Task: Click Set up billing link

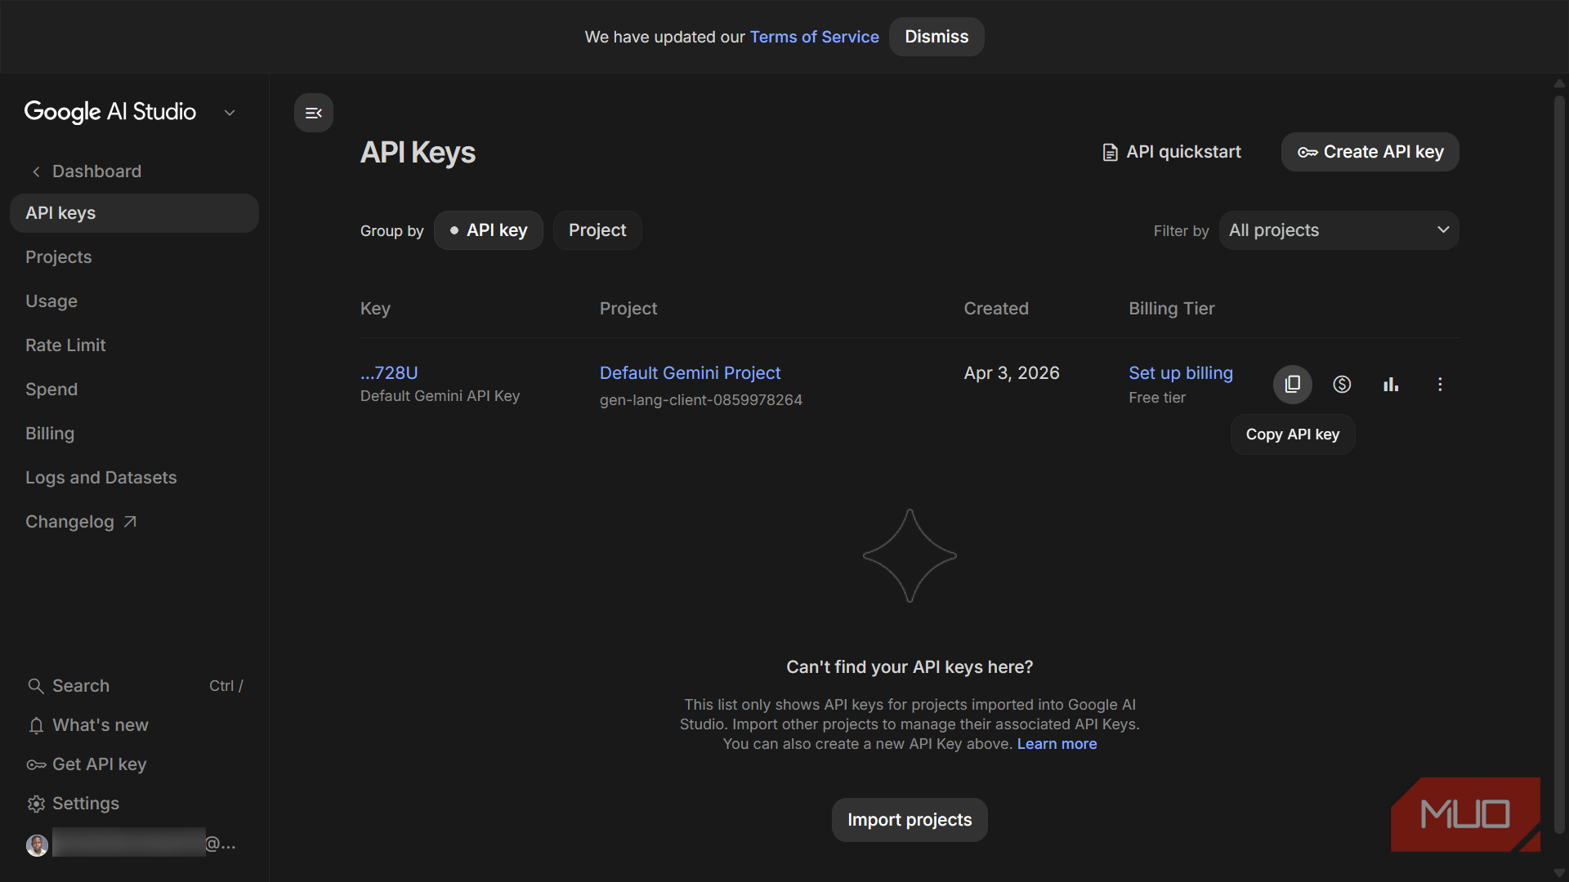Action: click(x=1180, y=373)
